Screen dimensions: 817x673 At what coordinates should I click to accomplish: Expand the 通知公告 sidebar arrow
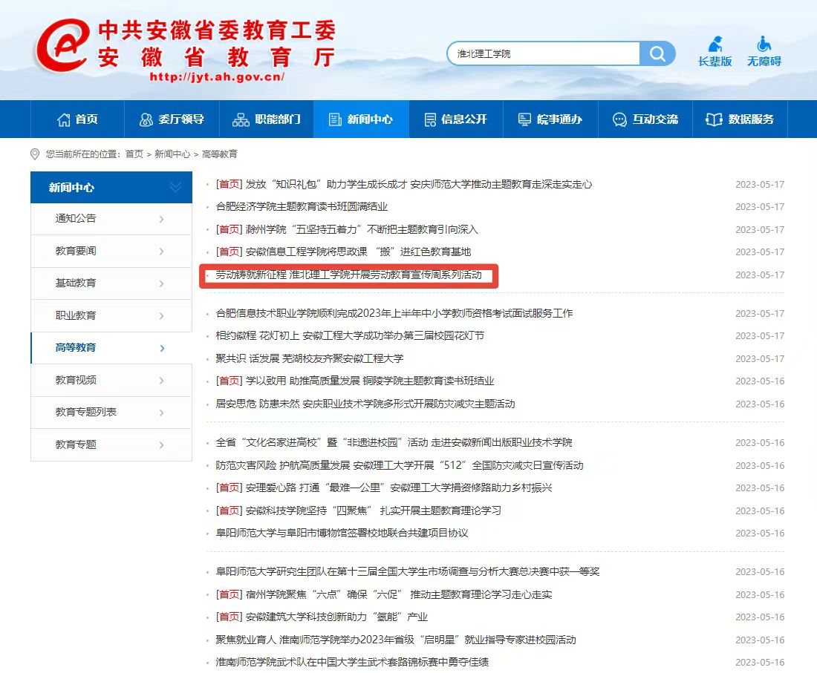tap(161, 219)
